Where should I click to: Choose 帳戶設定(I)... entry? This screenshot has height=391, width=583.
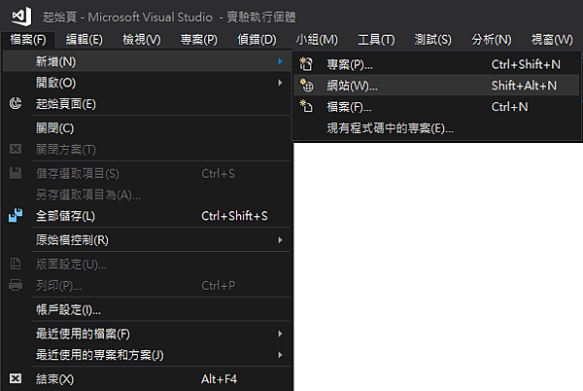click(147, 309)
